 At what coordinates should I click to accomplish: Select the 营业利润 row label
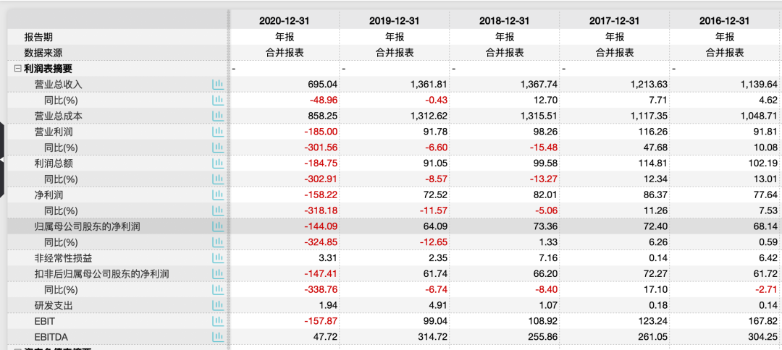(x=54, y=132)
